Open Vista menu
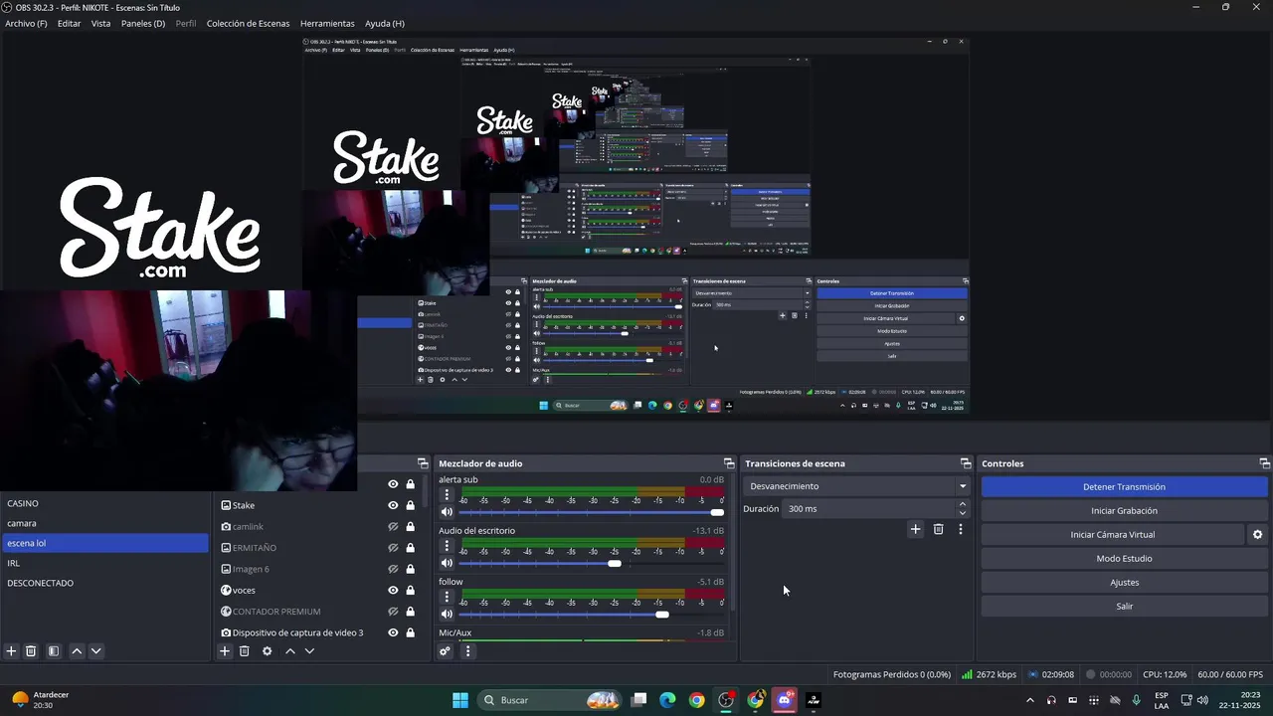Screen dimensions: 1273x716 tap(100, 23)
